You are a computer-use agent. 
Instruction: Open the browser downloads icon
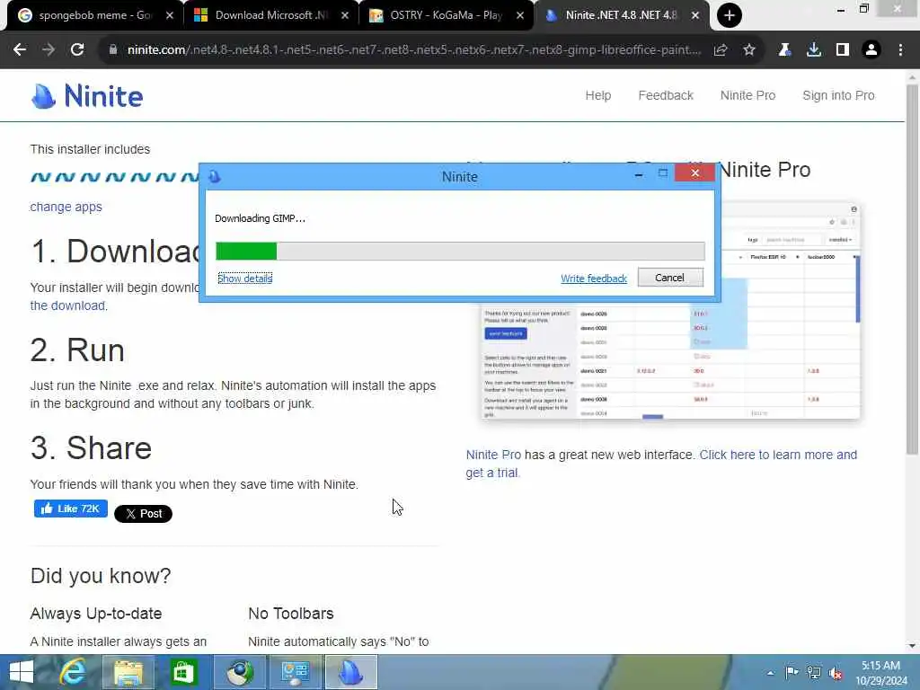pyautogui.click(x=814, y=50)
